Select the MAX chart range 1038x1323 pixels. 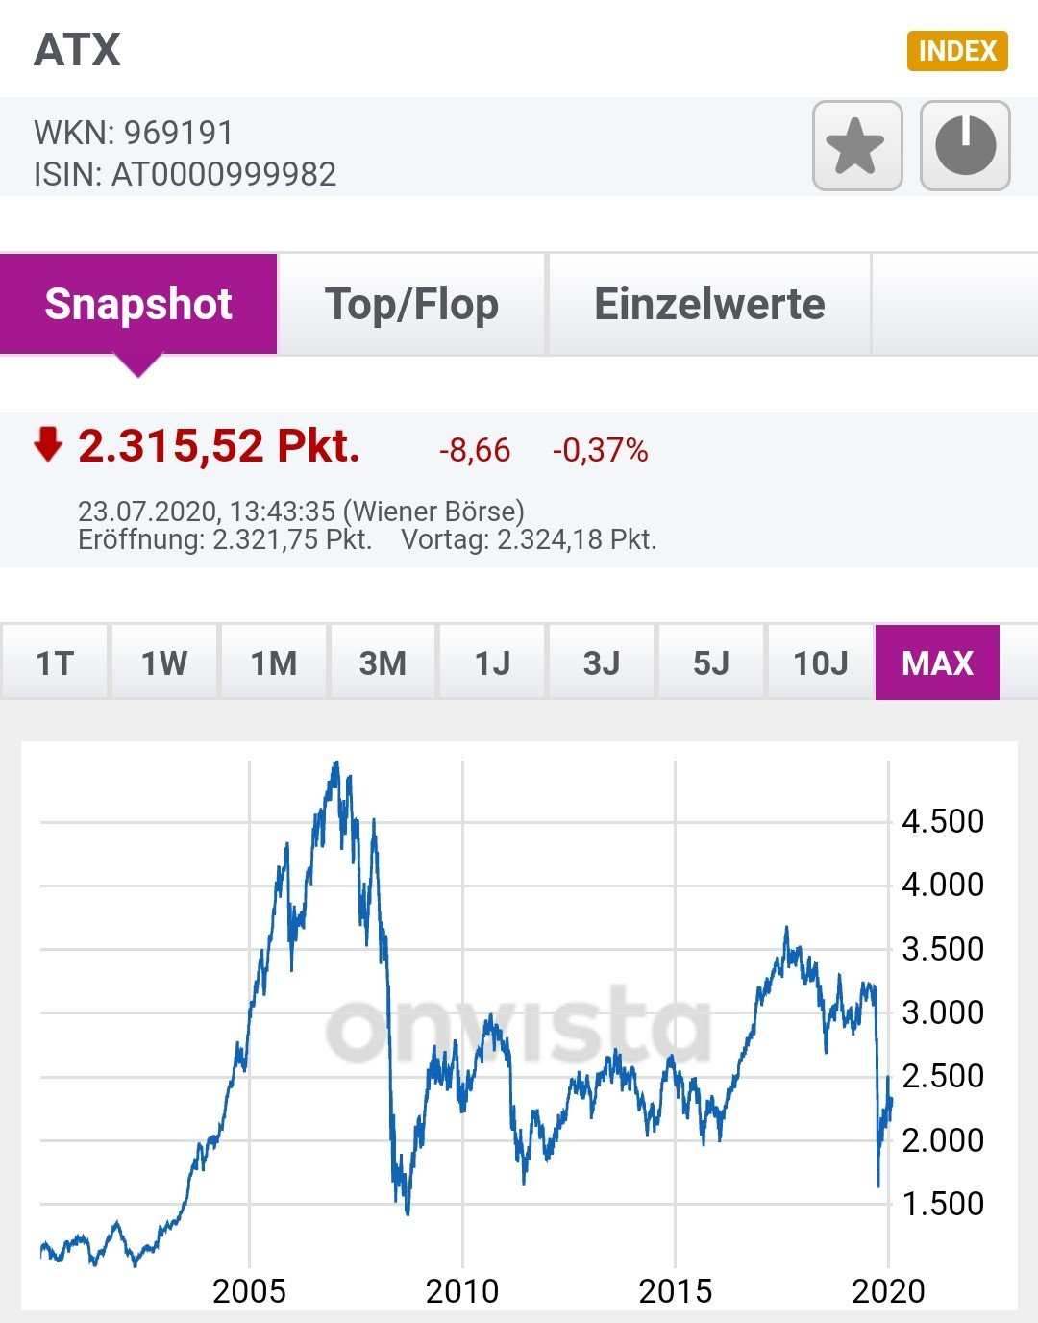[x=937, y=662]
